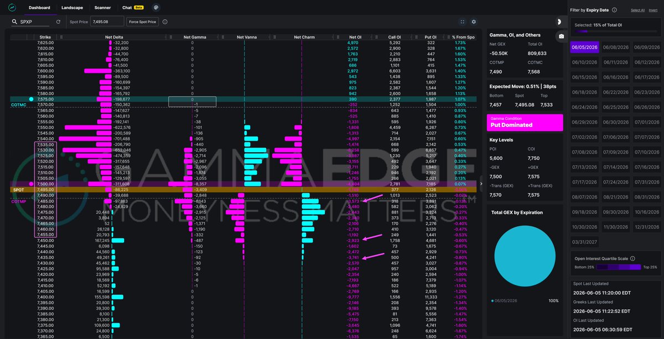Click the search magnifier icon beside SPXP
Image resolution: width=664 pixels, height=339 pixels.
(15, 22)
